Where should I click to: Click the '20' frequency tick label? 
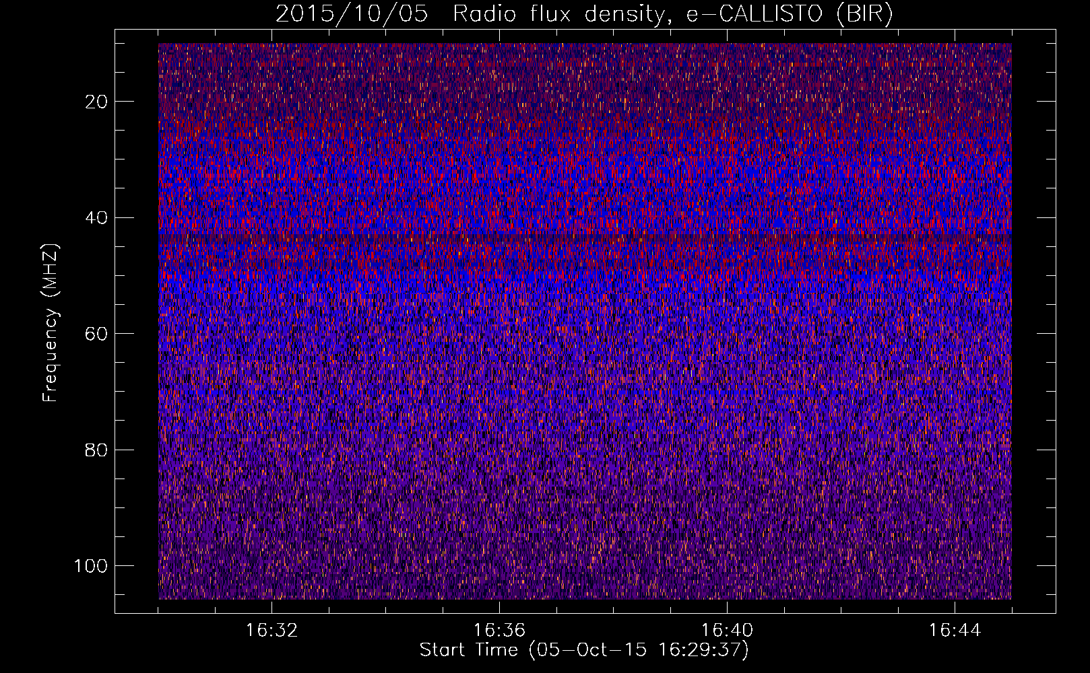[97, 102]
